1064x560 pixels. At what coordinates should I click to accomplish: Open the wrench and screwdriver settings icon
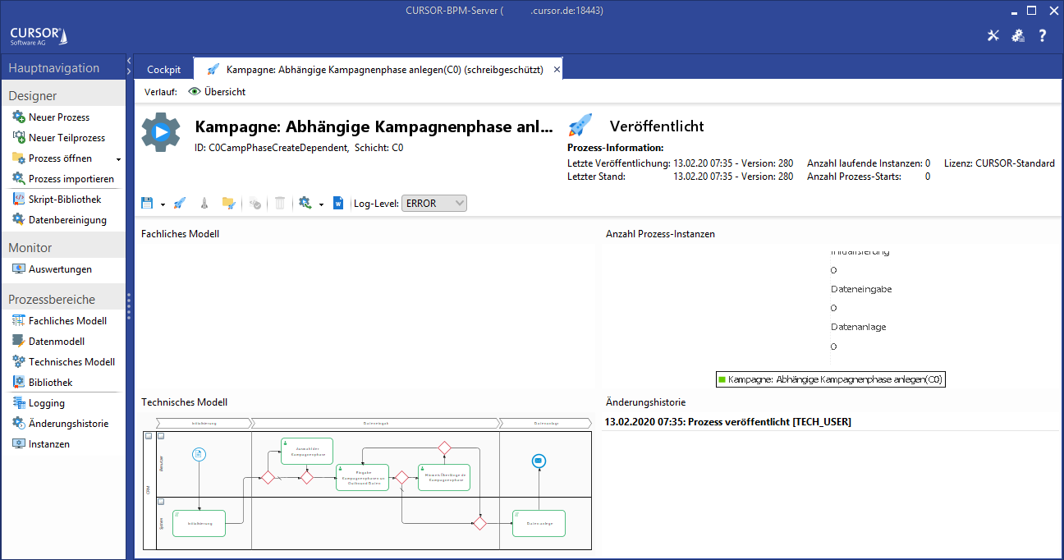[x=993, y=35]
